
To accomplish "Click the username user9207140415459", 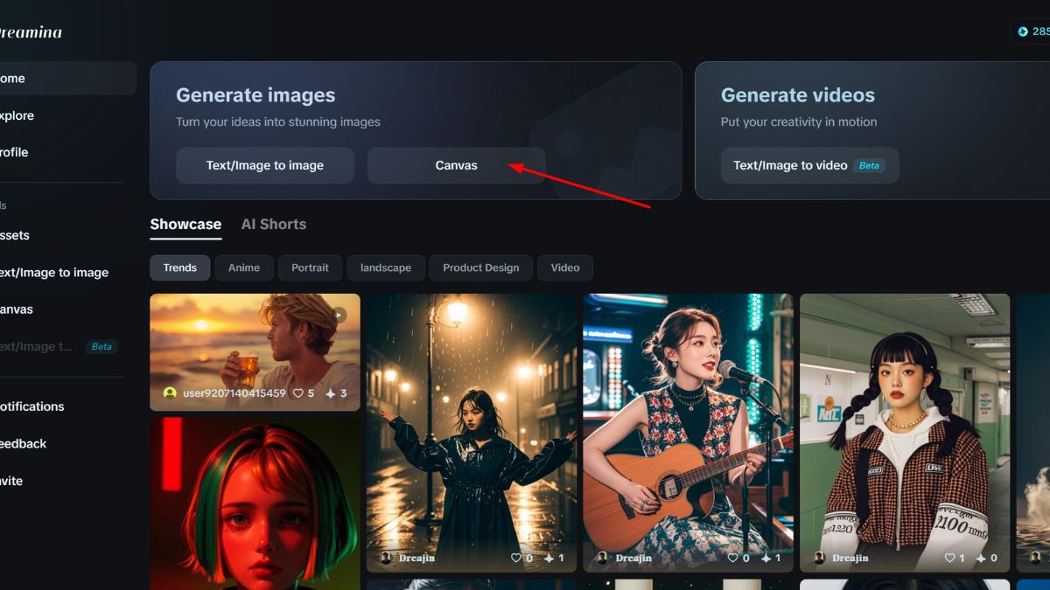I will [x=234, y=393].
